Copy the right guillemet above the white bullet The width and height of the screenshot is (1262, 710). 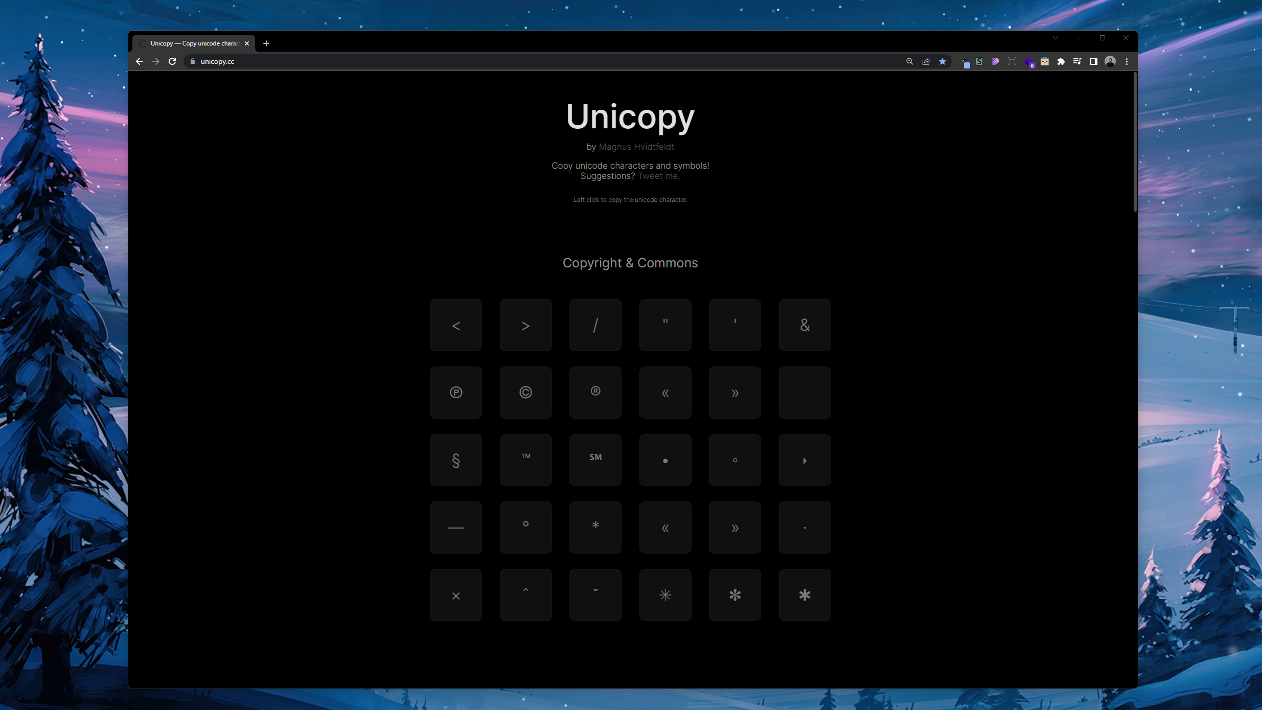[x=735, y=393]
